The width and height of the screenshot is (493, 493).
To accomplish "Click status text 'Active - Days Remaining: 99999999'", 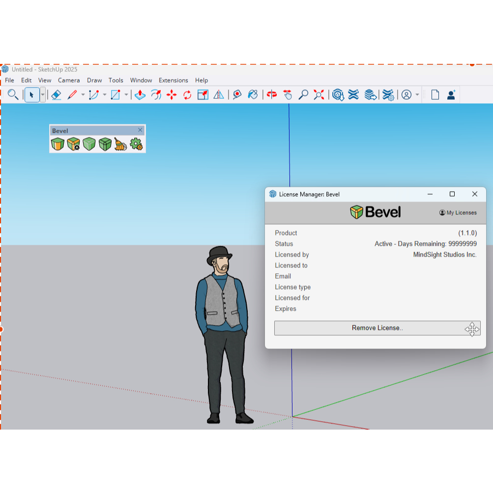I will click(x=425, y=244).
